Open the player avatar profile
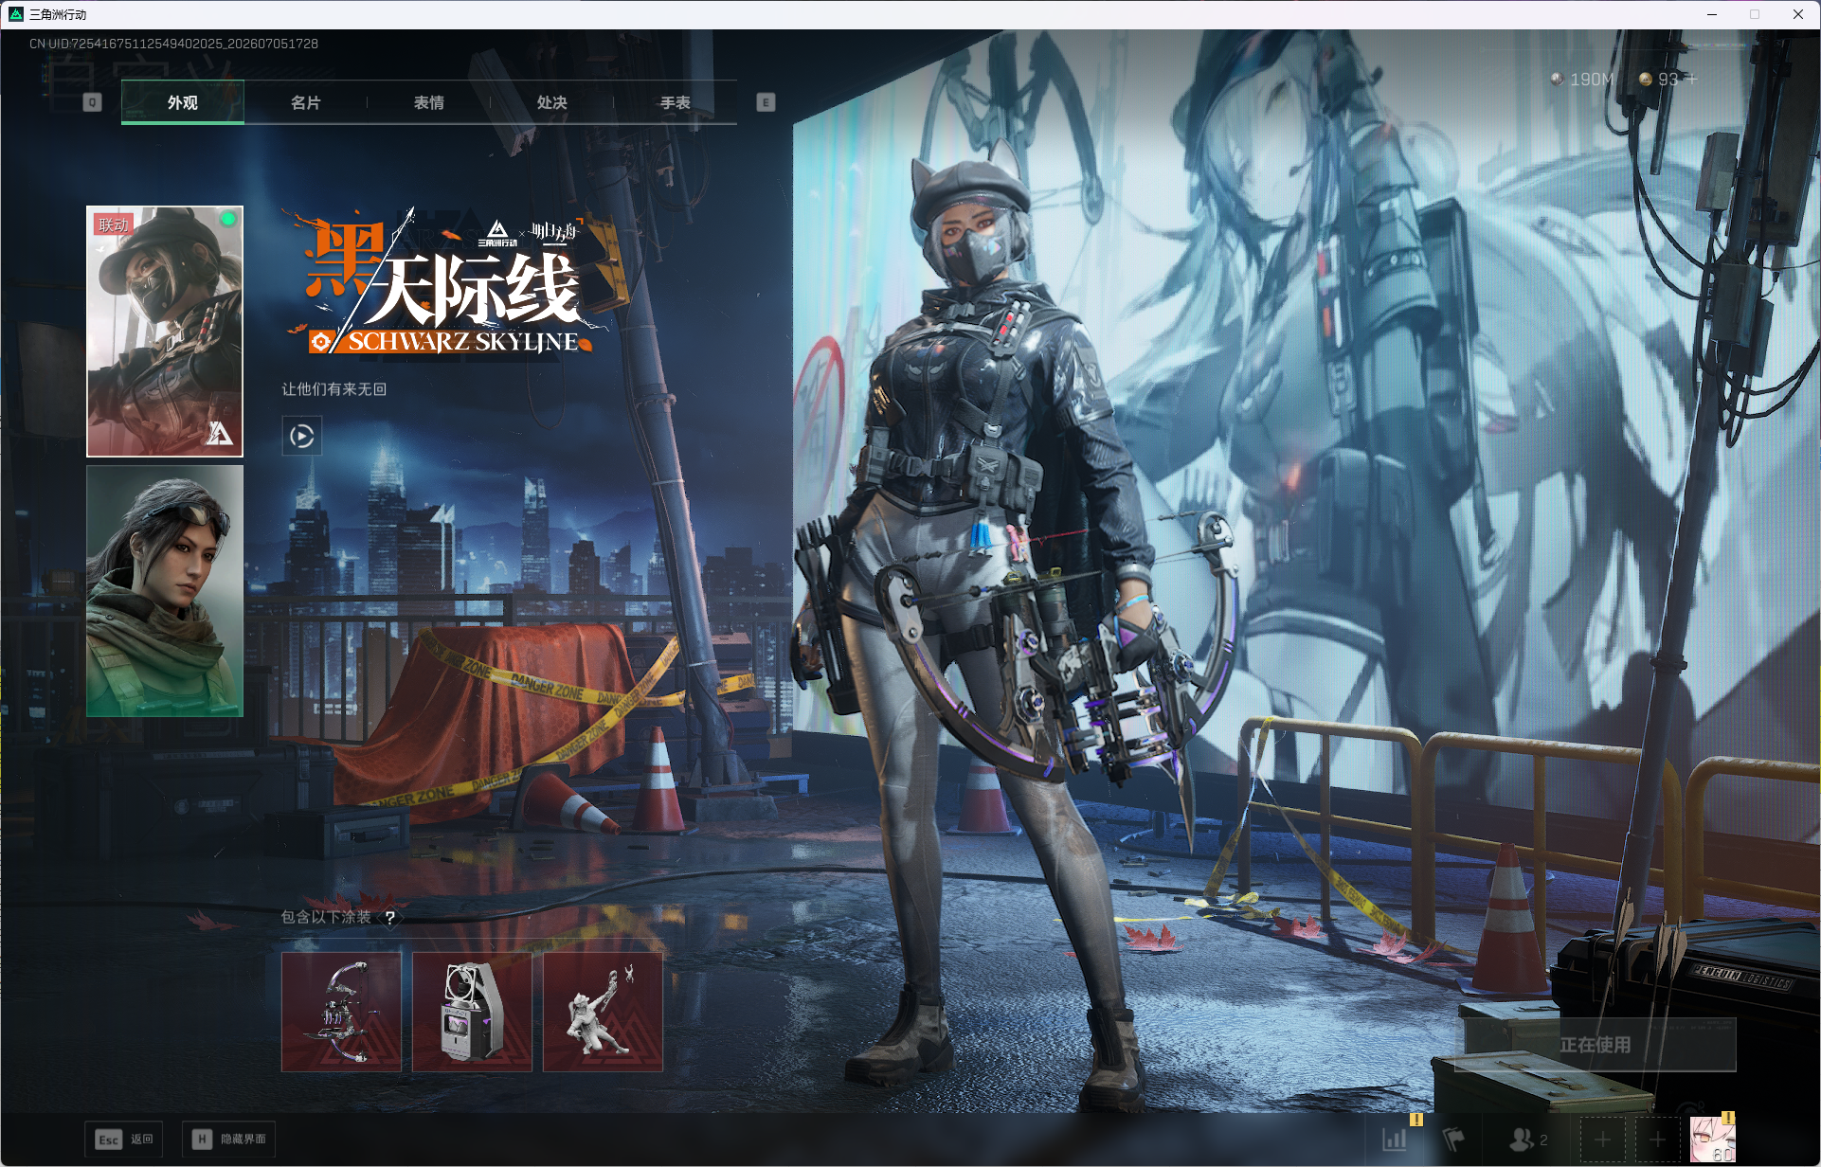 point(1712,1139)
